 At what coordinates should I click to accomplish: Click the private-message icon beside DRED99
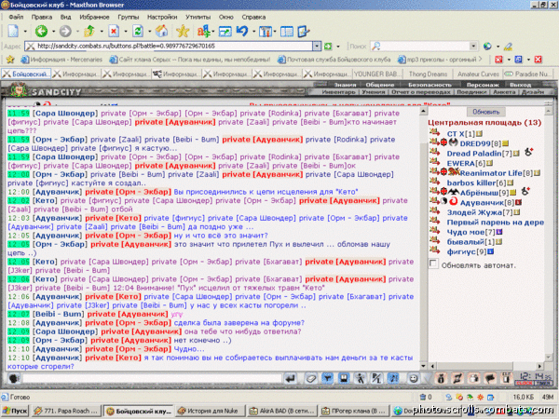click(434, 142)
